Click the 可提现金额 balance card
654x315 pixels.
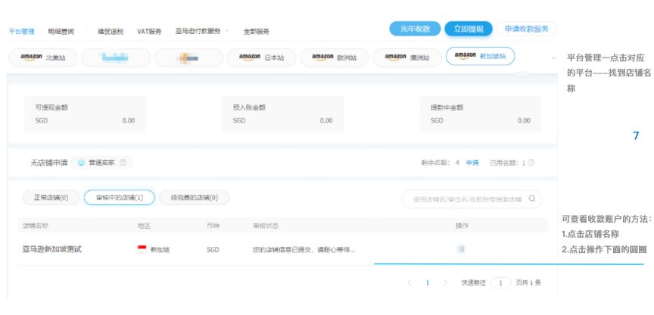click(x=85, y=114)
